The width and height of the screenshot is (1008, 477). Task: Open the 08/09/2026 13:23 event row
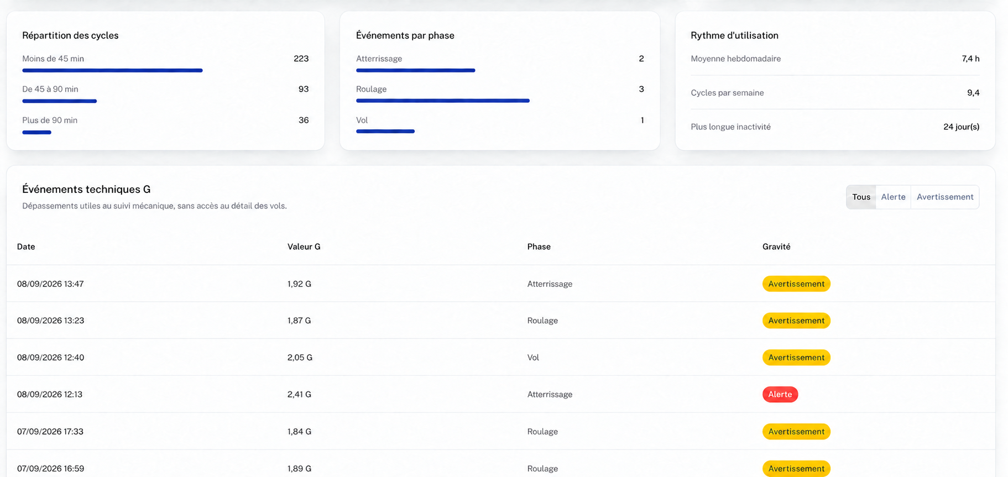(x=500, y=321)
